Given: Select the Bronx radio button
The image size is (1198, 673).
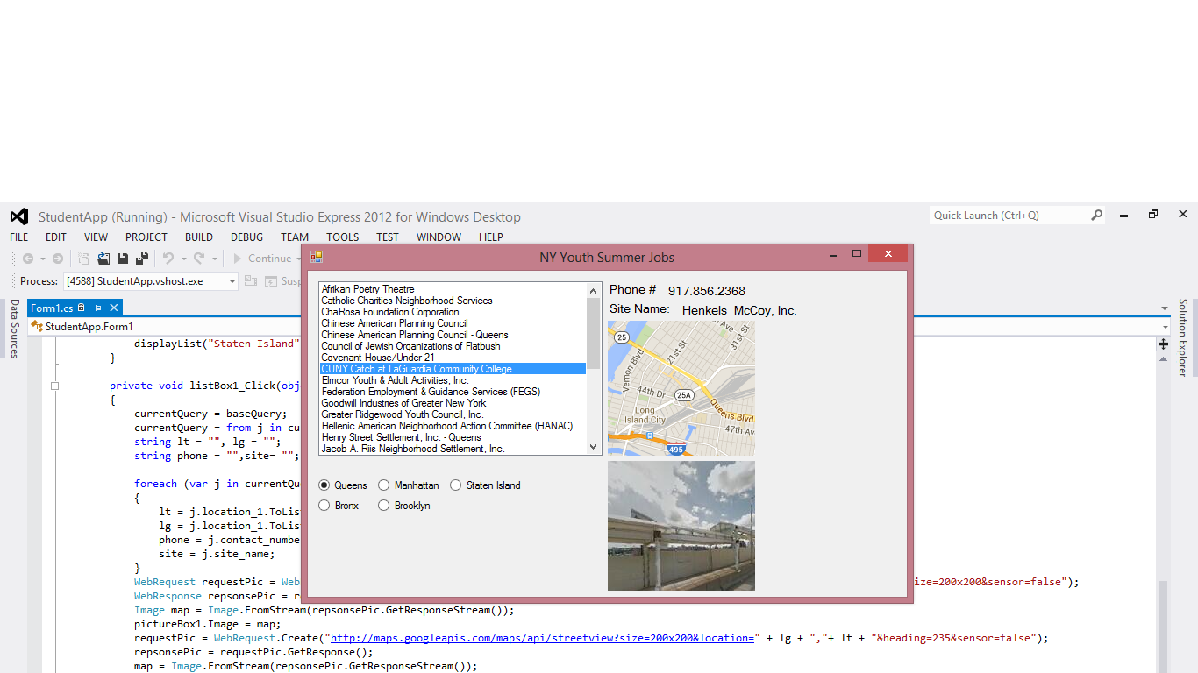Looking at the screenshot, I should tap(324, 506).
